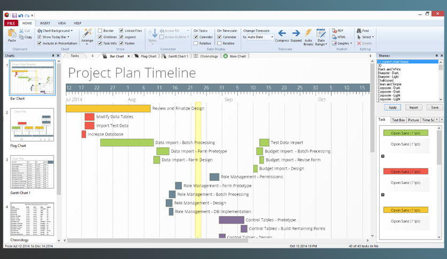Select the green Open Sans task style swatch
The image size is (447, 259).
tap(405, 133)
